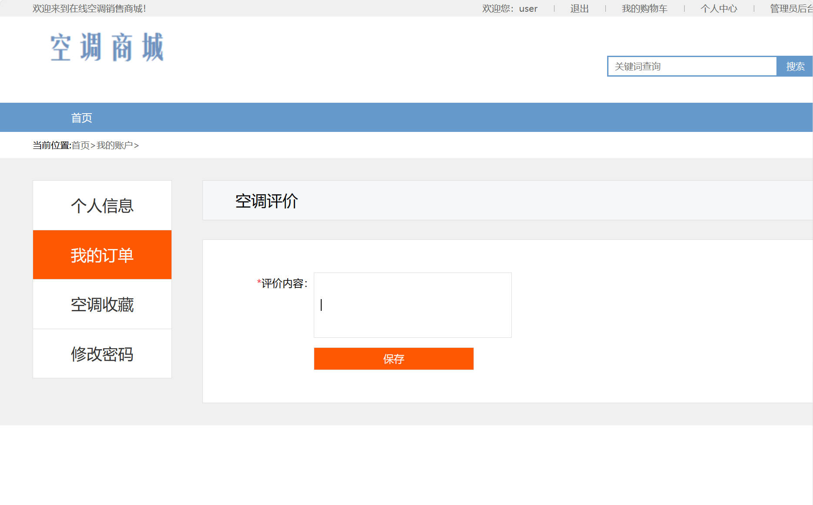Click the username user in the header
This screenshot has width=813, height=505.
527,8
